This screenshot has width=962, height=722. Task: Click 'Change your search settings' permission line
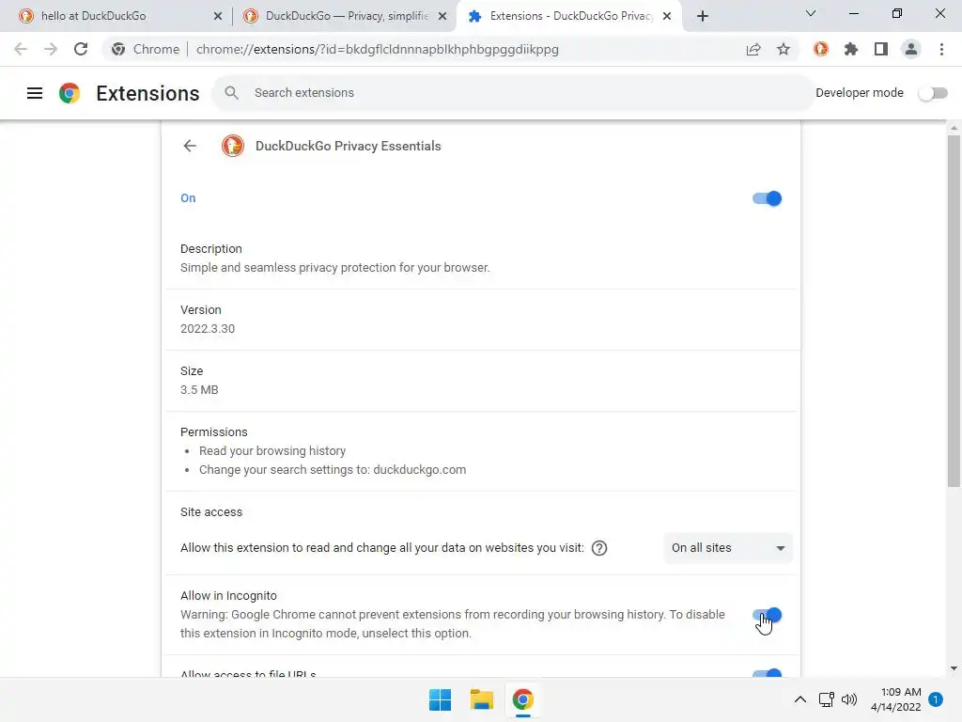tap(333, 470)
